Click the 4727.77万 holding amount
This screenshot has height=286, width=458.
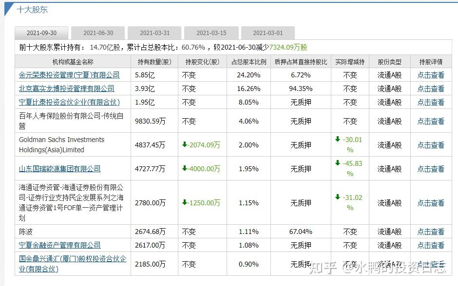click(150, 169)
